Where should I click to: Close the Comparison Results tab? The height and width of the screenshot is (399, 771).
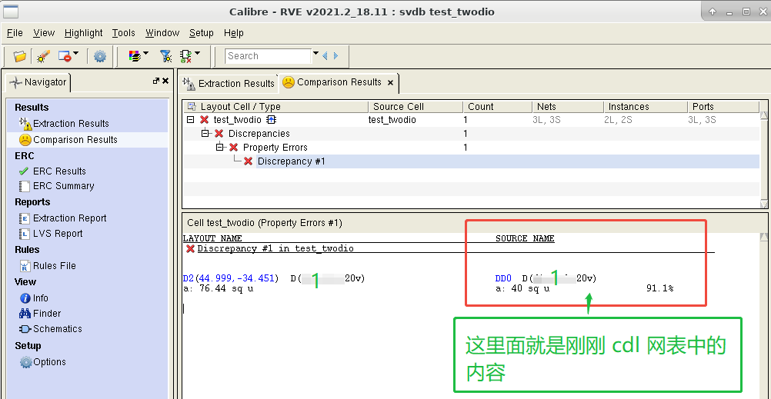(390, 83)
